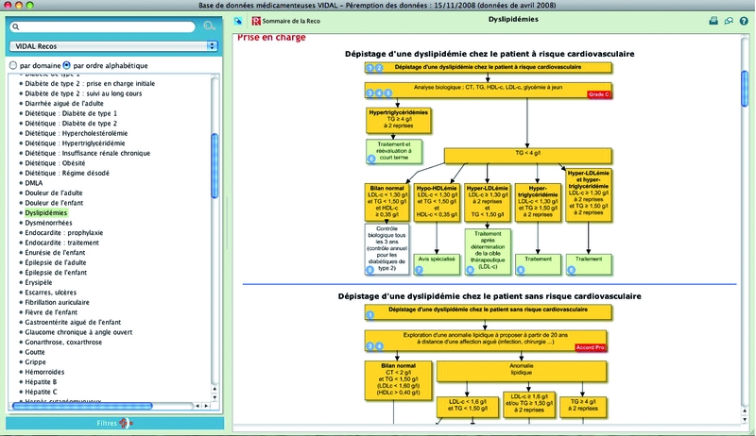Click the blue pill icon left of Sommaire
Viewport: 756px width, 436px height.
click(237, 20)
